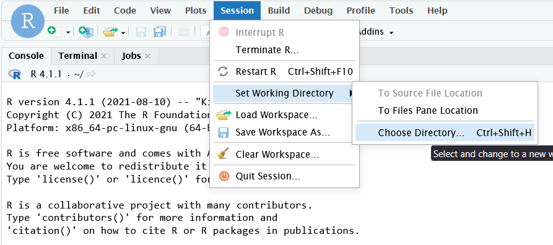The image size is (553, 245).
Task: Open the New File dropdown arrow
Action: (68, 32)
